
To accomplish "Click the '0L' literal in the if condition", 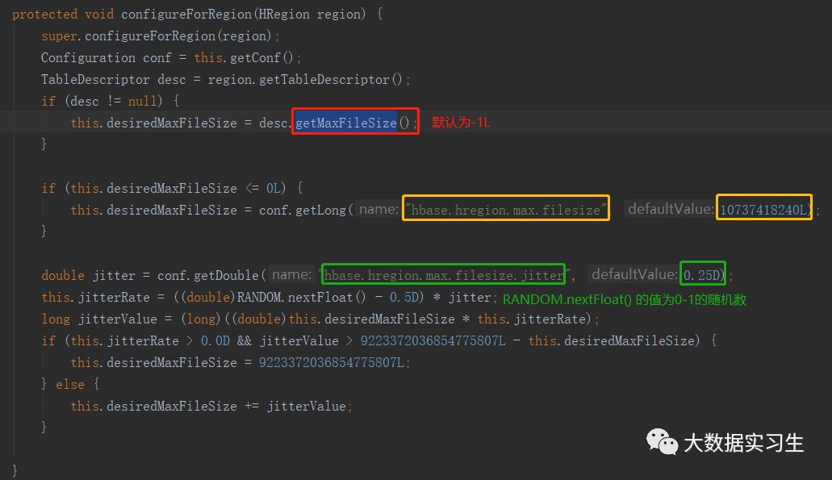I will click(x=274, y=188).
